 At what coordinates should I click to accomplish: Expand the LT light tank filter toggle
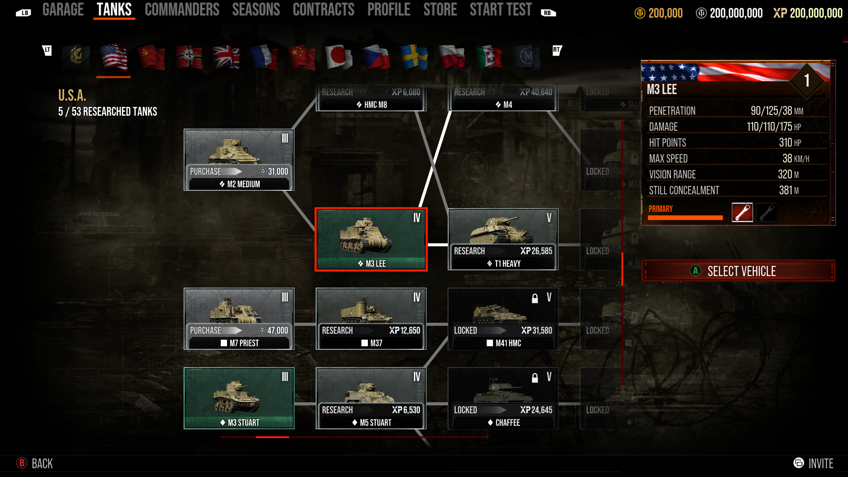click(46, 49)
